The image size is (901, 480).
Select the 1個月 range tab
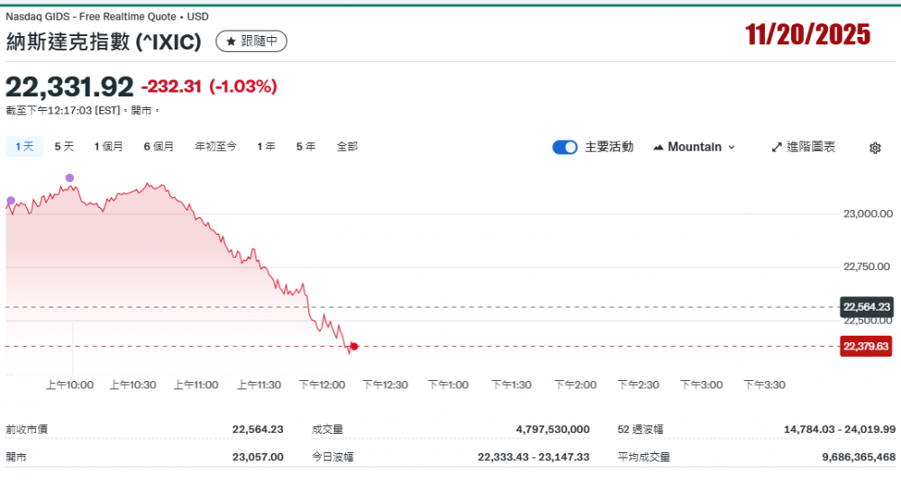pos(108,146)
